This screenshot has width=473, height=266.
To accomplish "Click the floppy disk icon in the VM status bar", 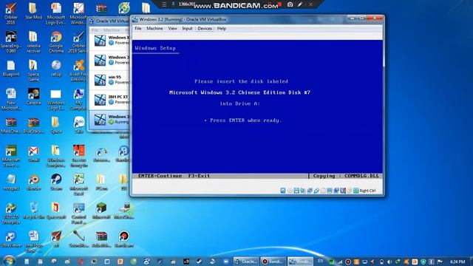I will click(x=296, y=191).
